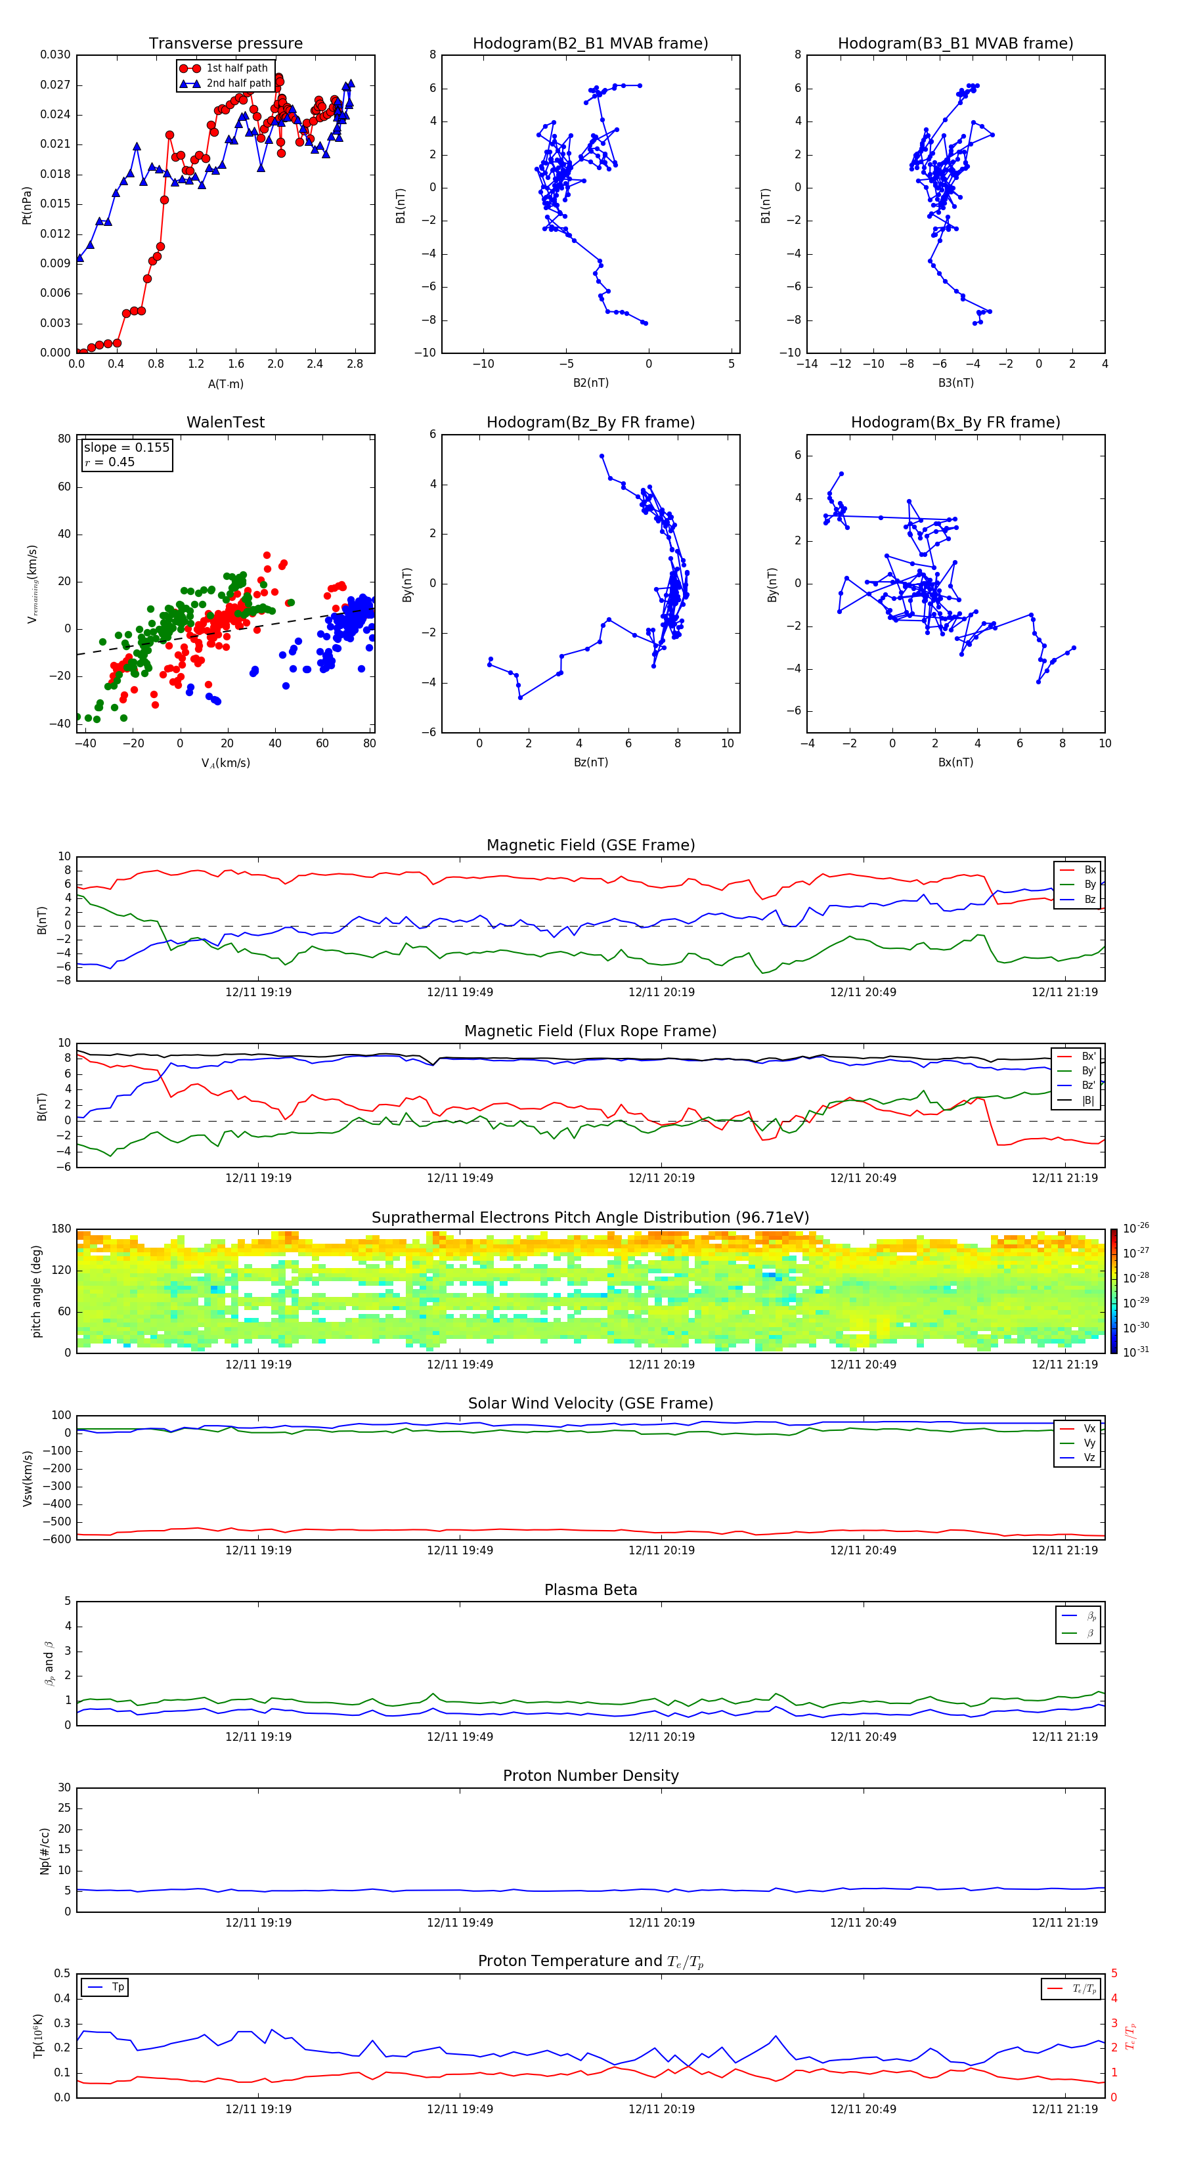The image size is (1182, 2167).
Task: Click the 'Bz(nT)' x-axis label
Action: (590, 762)
